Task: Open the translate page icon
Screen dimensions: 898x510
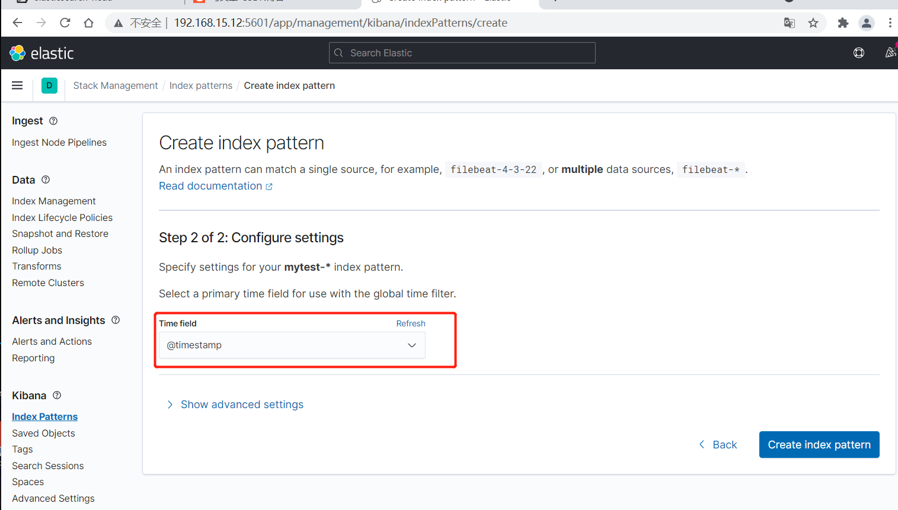Action: pyautogui.click(x=790, y=23)
